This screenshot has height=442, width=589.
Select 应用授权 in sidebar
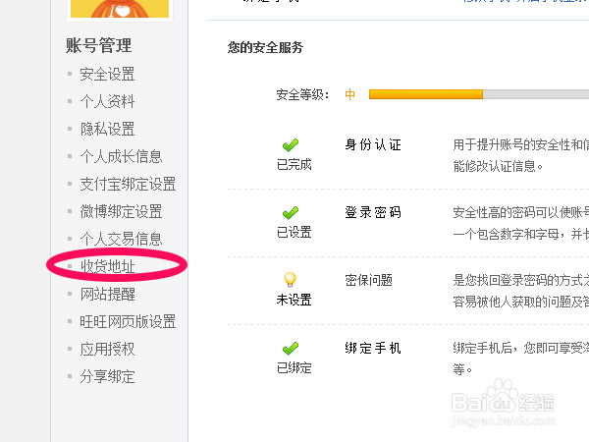tap(108, 350)
